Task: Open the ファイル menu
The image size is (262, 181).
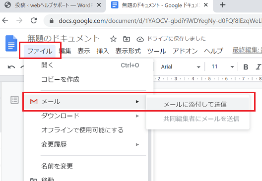Action: (40, 51)
